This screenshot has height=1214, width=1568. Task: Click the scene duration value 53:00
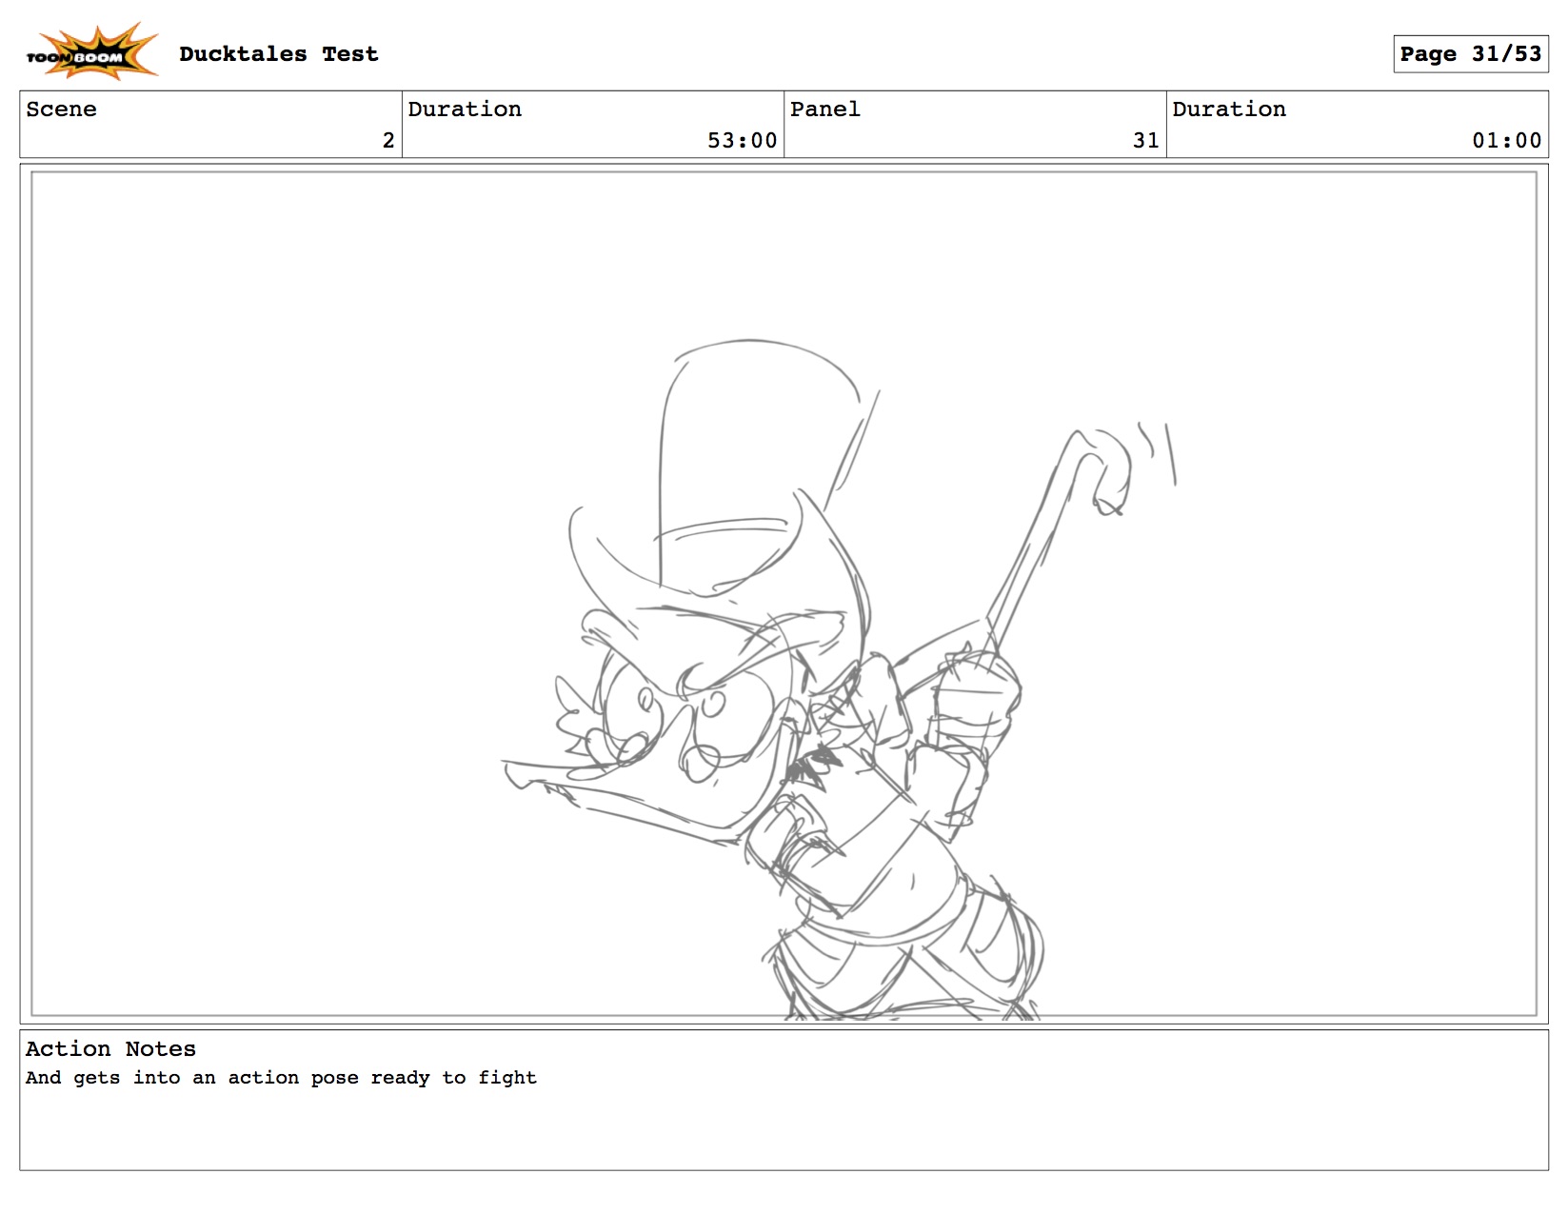tap(742, 141)
